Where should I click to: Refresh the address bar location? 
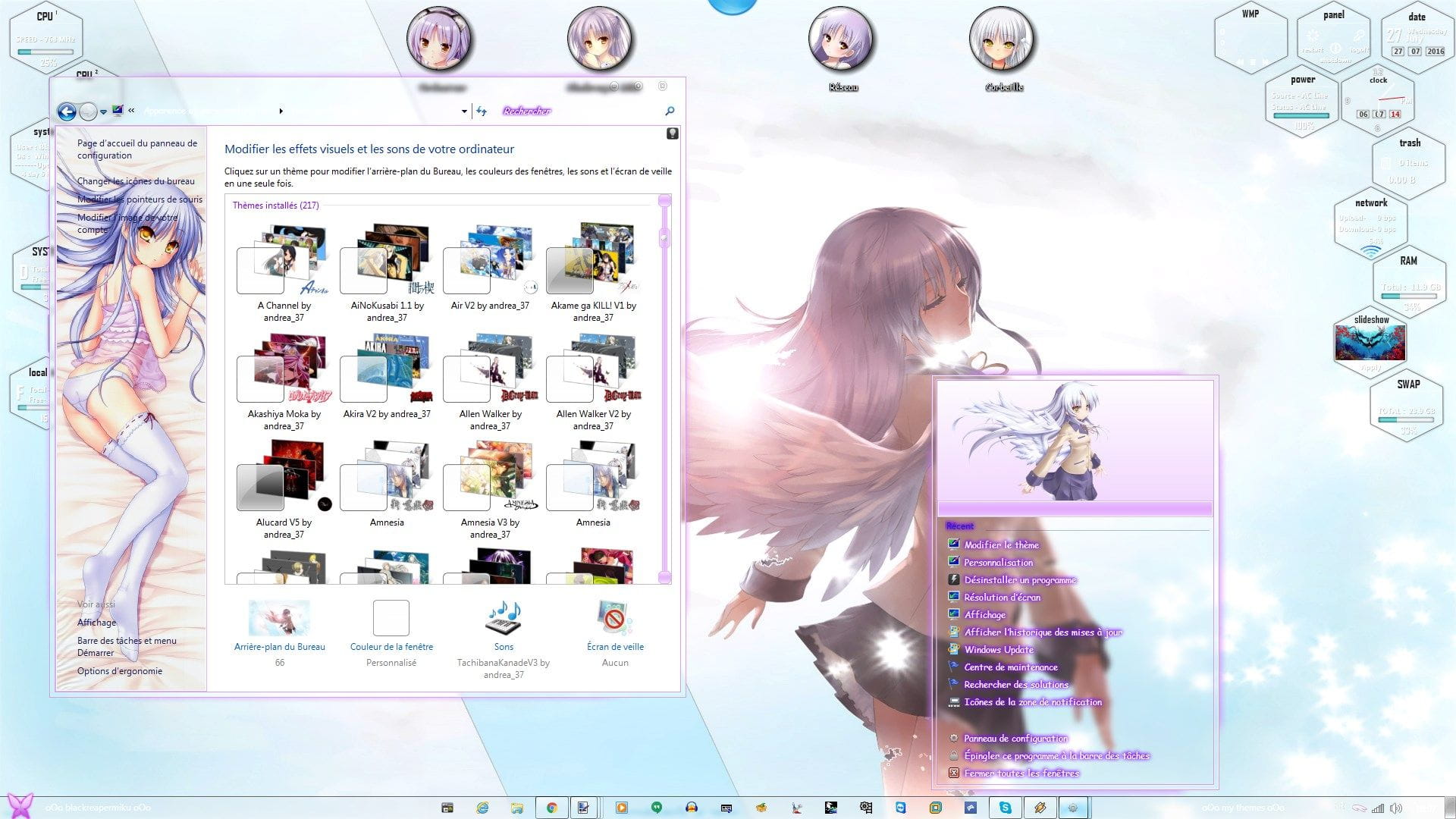point(482,111)
